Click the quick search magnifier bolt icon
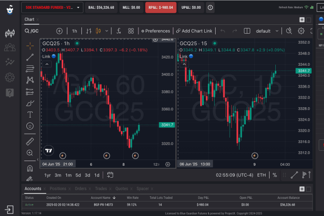 [x=289, y=31]
